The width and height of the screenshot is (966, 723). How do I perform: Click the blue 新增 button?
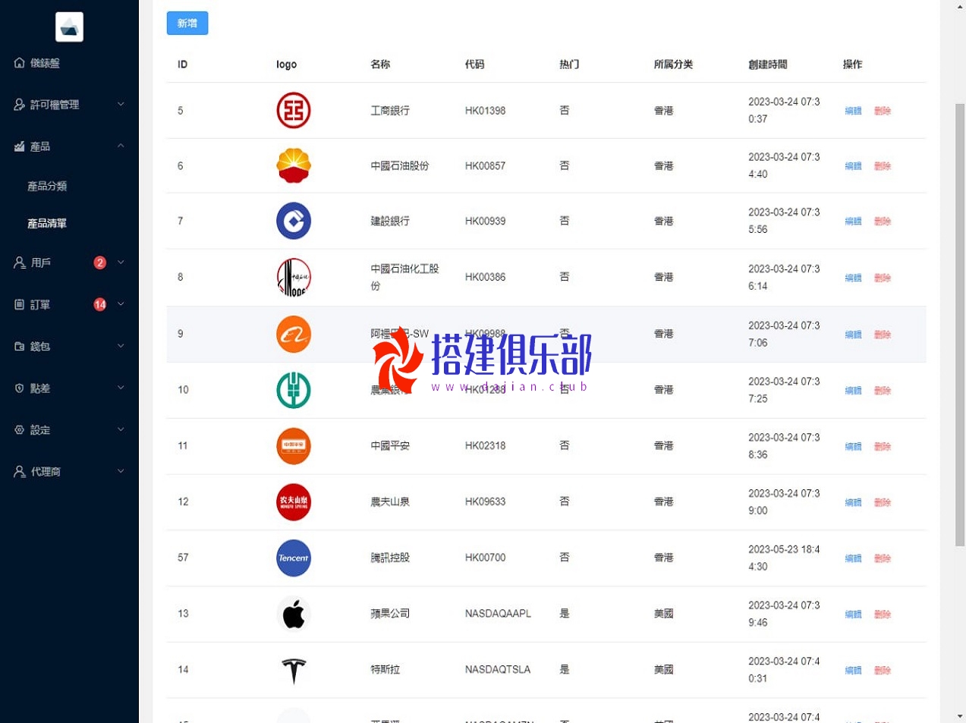[187, 24]
